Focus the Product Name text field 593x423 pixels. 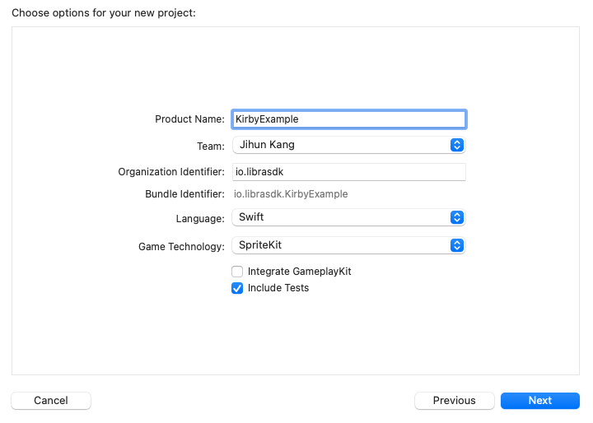[x=349, y=119]
